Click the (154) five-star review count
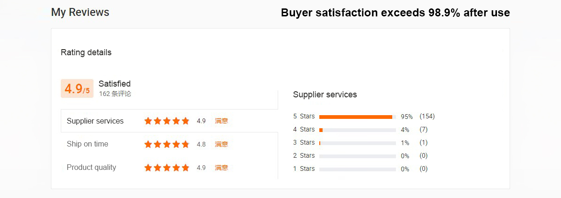Screen dimensions: 561x198 coord(427,116)
